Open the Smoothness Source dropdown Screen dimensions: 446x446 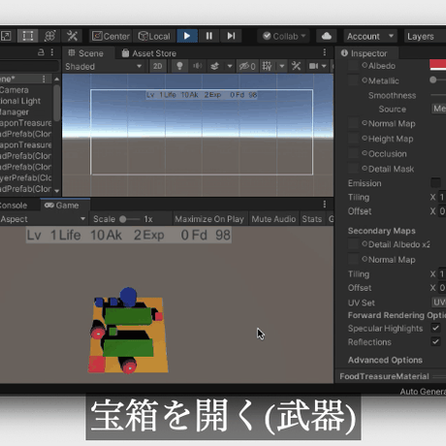438,109
